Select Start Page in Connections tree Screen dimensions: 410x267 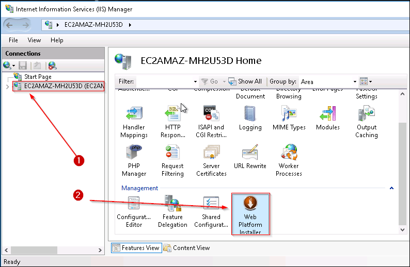(x=38, y=77)
